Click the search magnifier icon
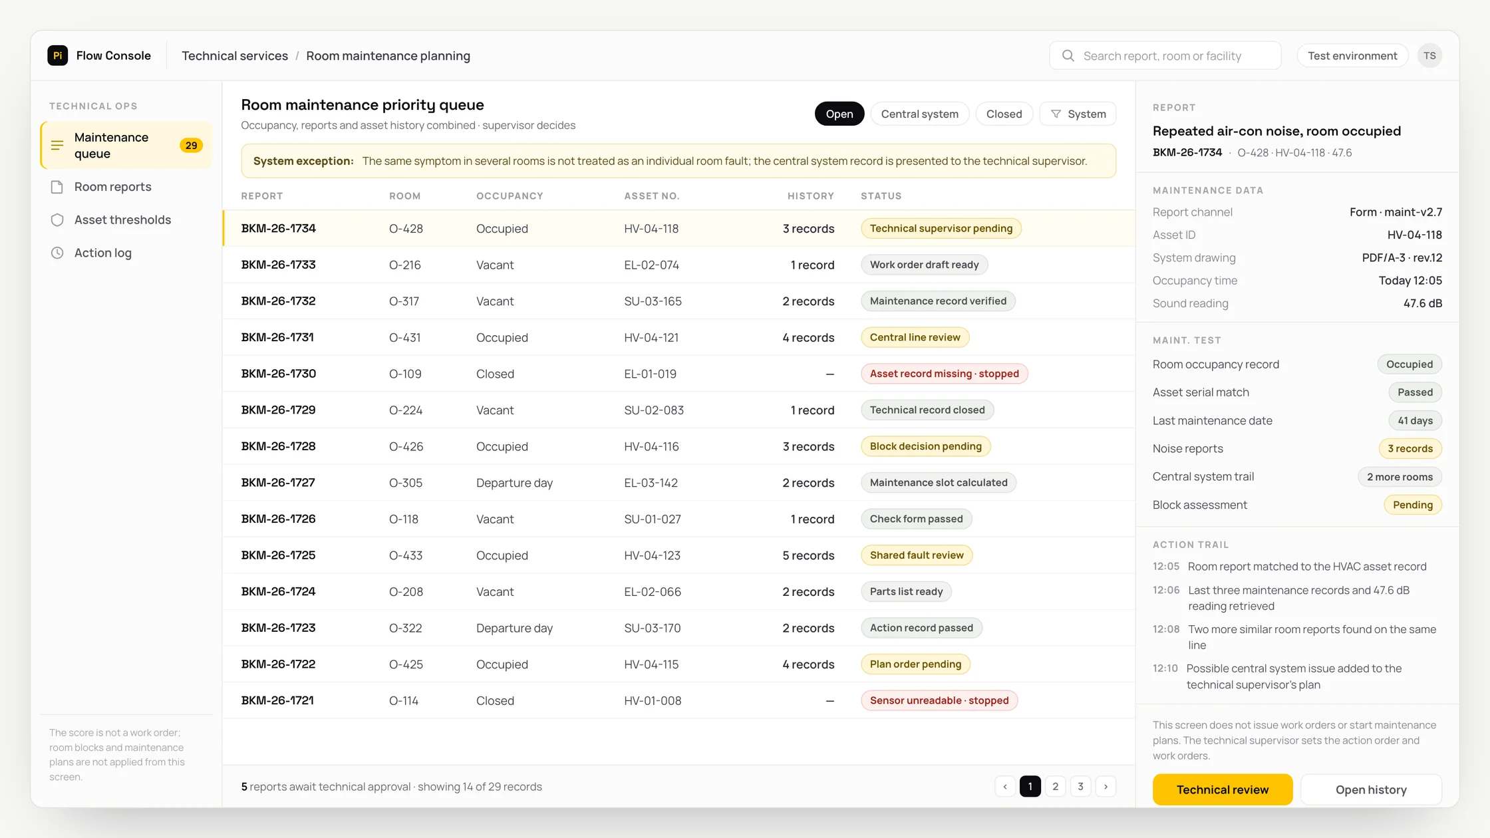1490x838 pixels. point(1068,56)
